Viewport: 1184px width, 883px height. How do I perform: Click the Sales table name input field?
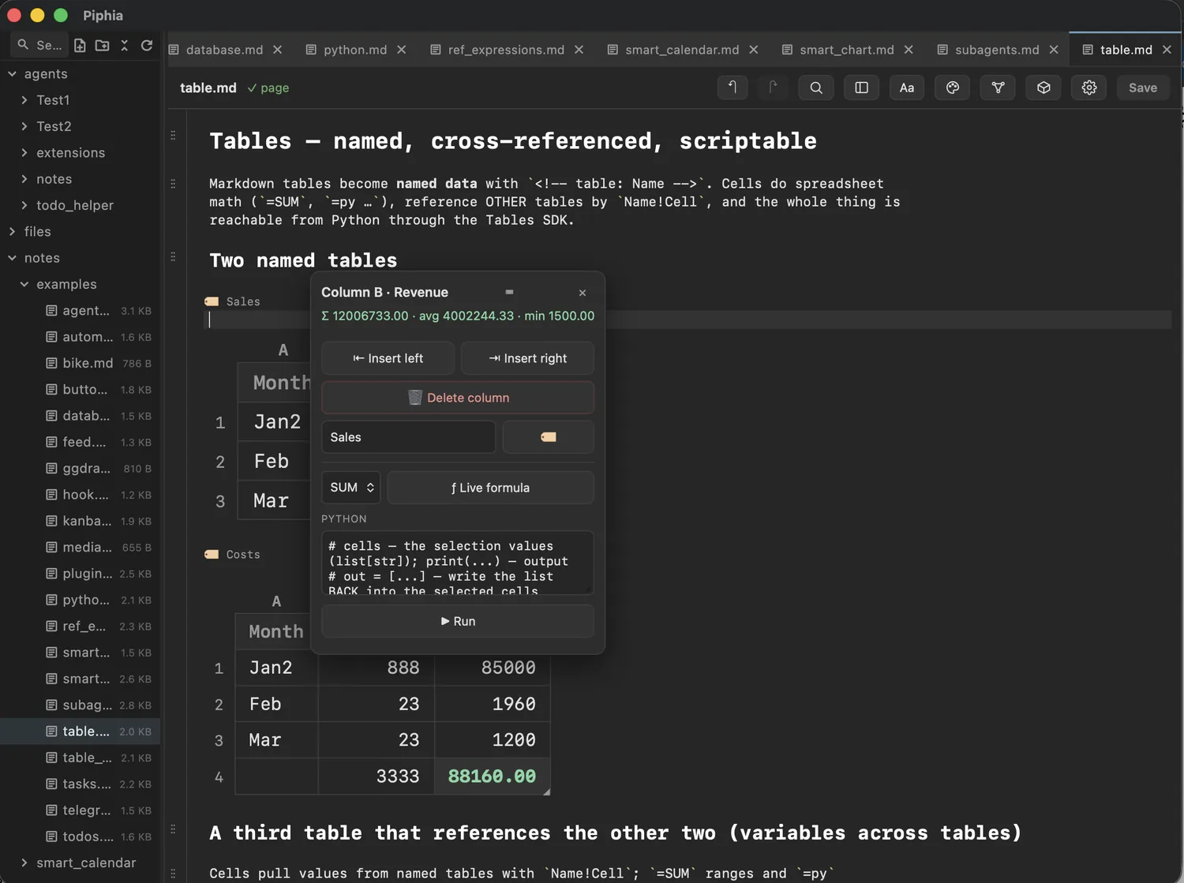408,437
